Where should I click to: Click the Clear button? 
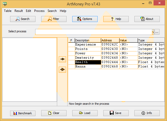[x=54, y=113]
